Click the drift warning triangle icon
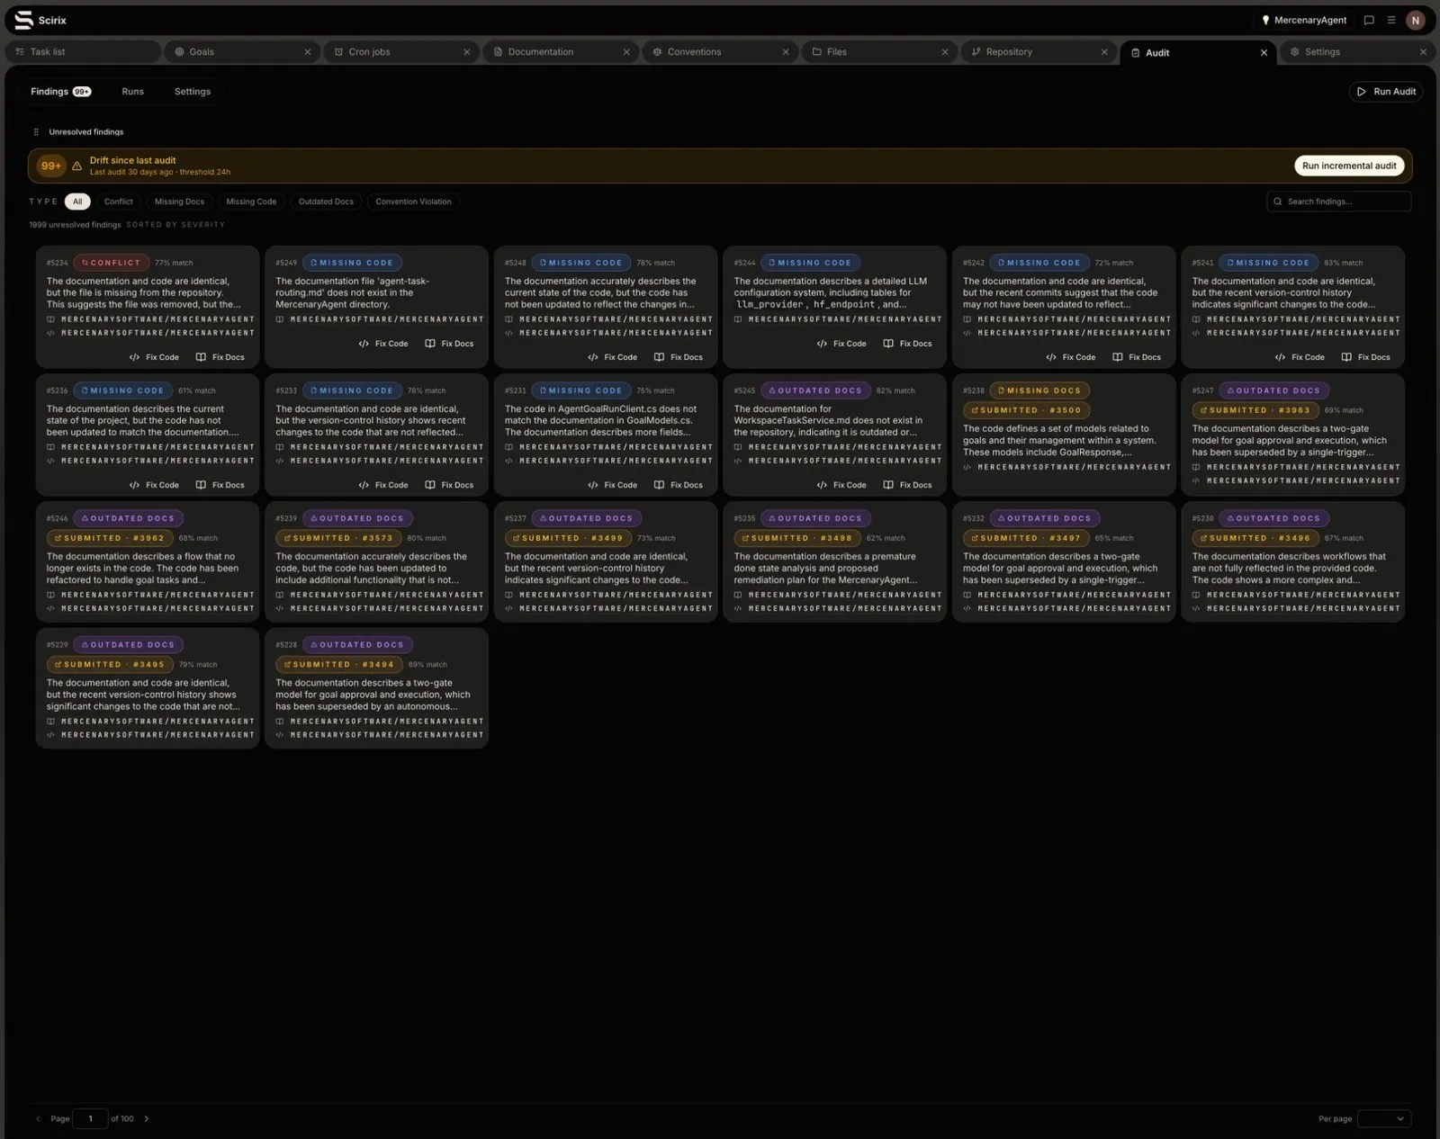Image resolution: width=1440 pixels, height=1139 pixels. (x=77, y=166)
